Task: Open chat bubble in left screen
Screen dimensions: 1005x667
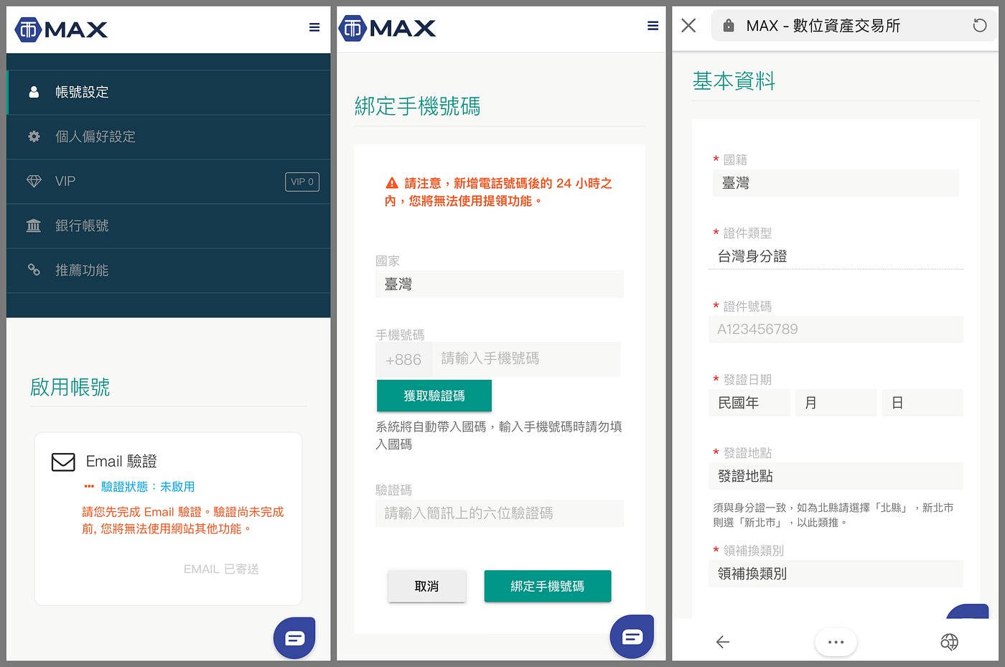Action: 294,638
